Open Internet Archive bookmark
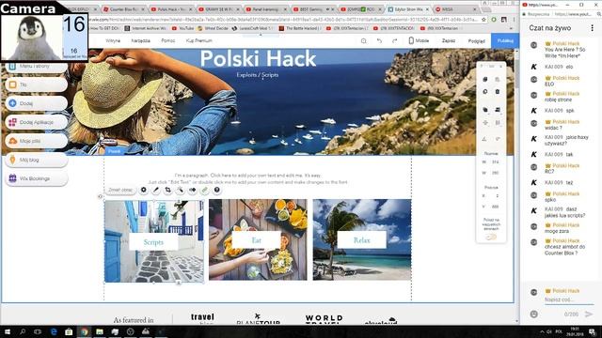 146,28
